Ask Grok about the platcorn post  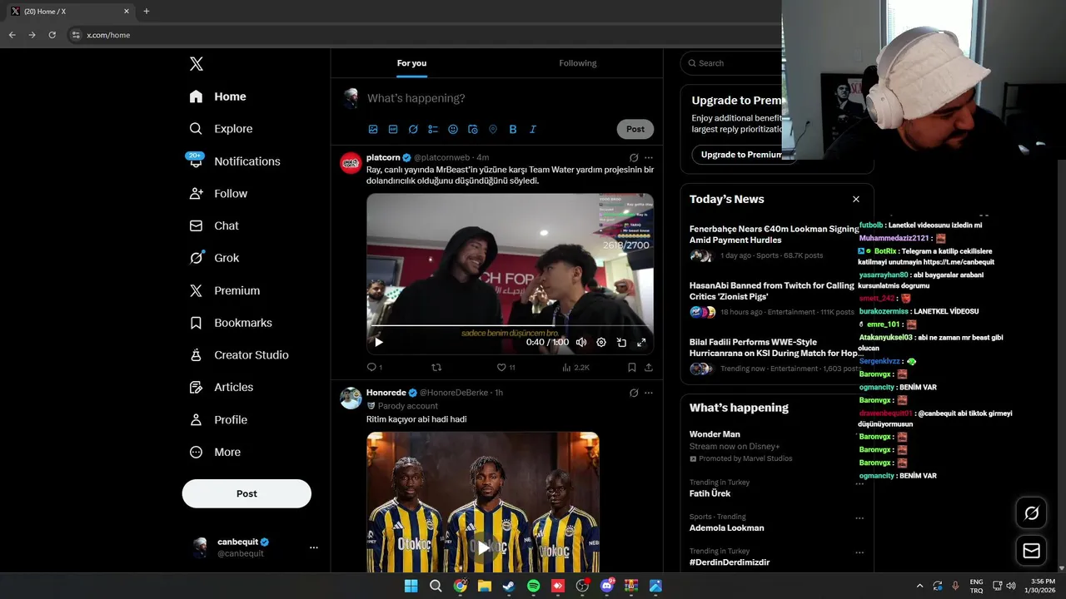click(x=634, y=158)
